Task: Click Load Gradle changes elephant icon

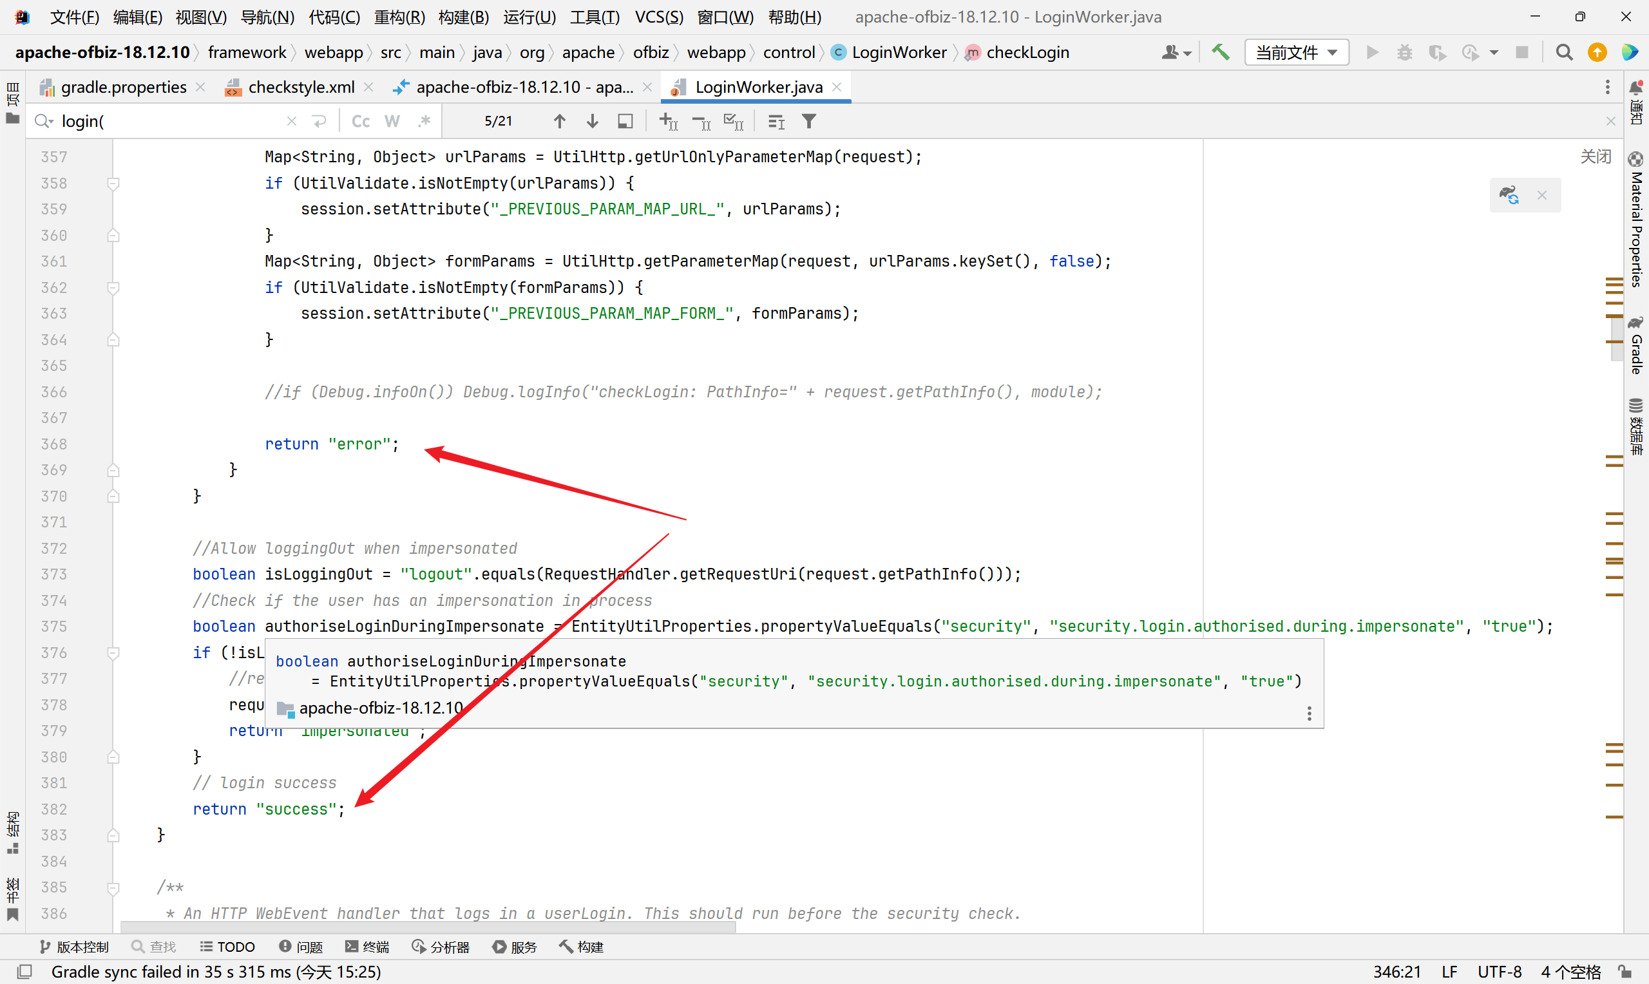Action: [1509, 195]
